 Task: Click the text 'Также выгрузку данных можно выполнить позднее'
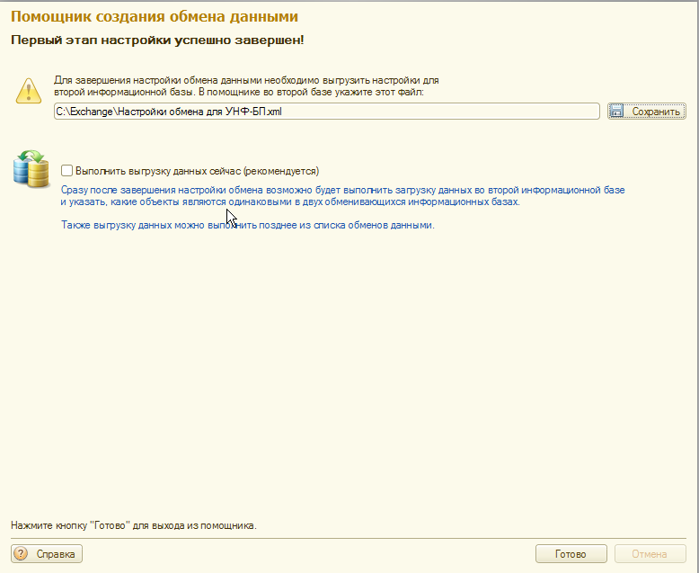(x=180, y=225)
